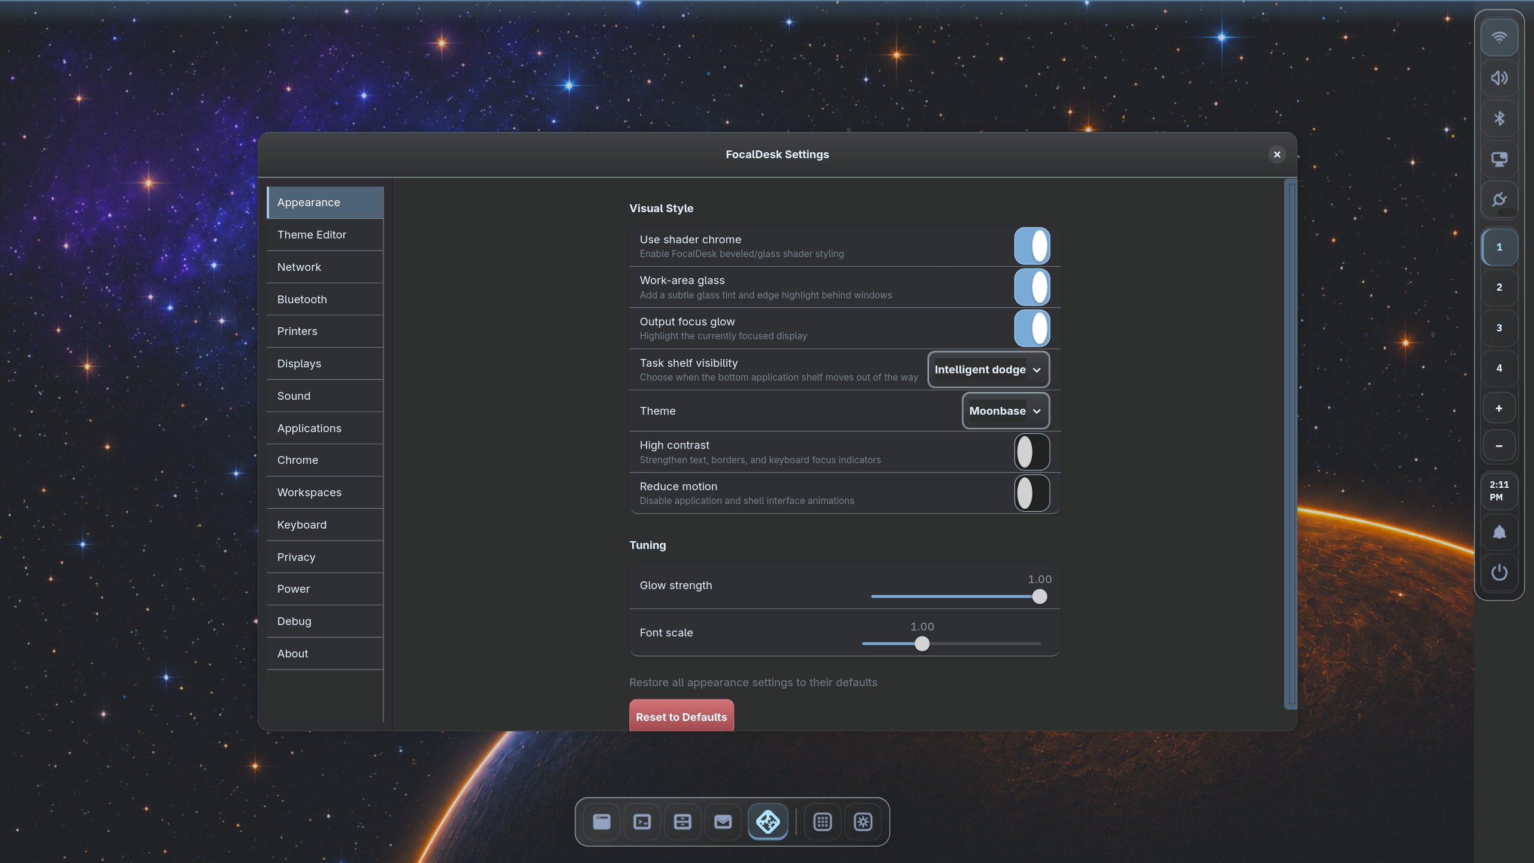Open Task shelf visibility dropdown
The height and width of the screenshot is (863, 1534).
[x=989, y=370]
